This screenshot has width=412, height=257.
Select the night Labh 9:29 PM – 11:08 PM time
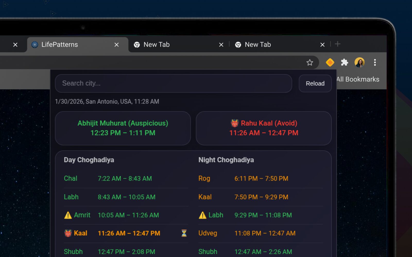[263, 215]
